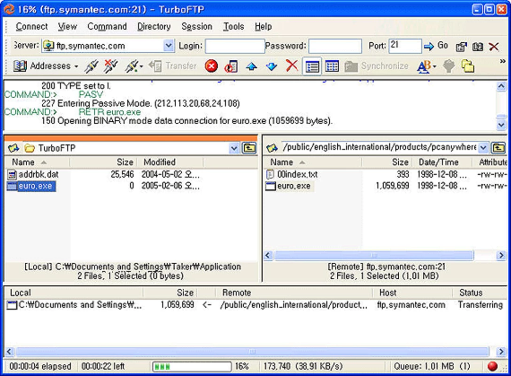
Task: Click the queue Host column header
Action: [x=412, y=292]
